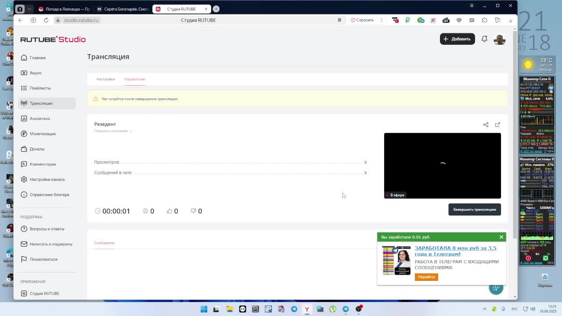Click the Добавить button
This screenshot has width=562, height=316.
point(457,39)
